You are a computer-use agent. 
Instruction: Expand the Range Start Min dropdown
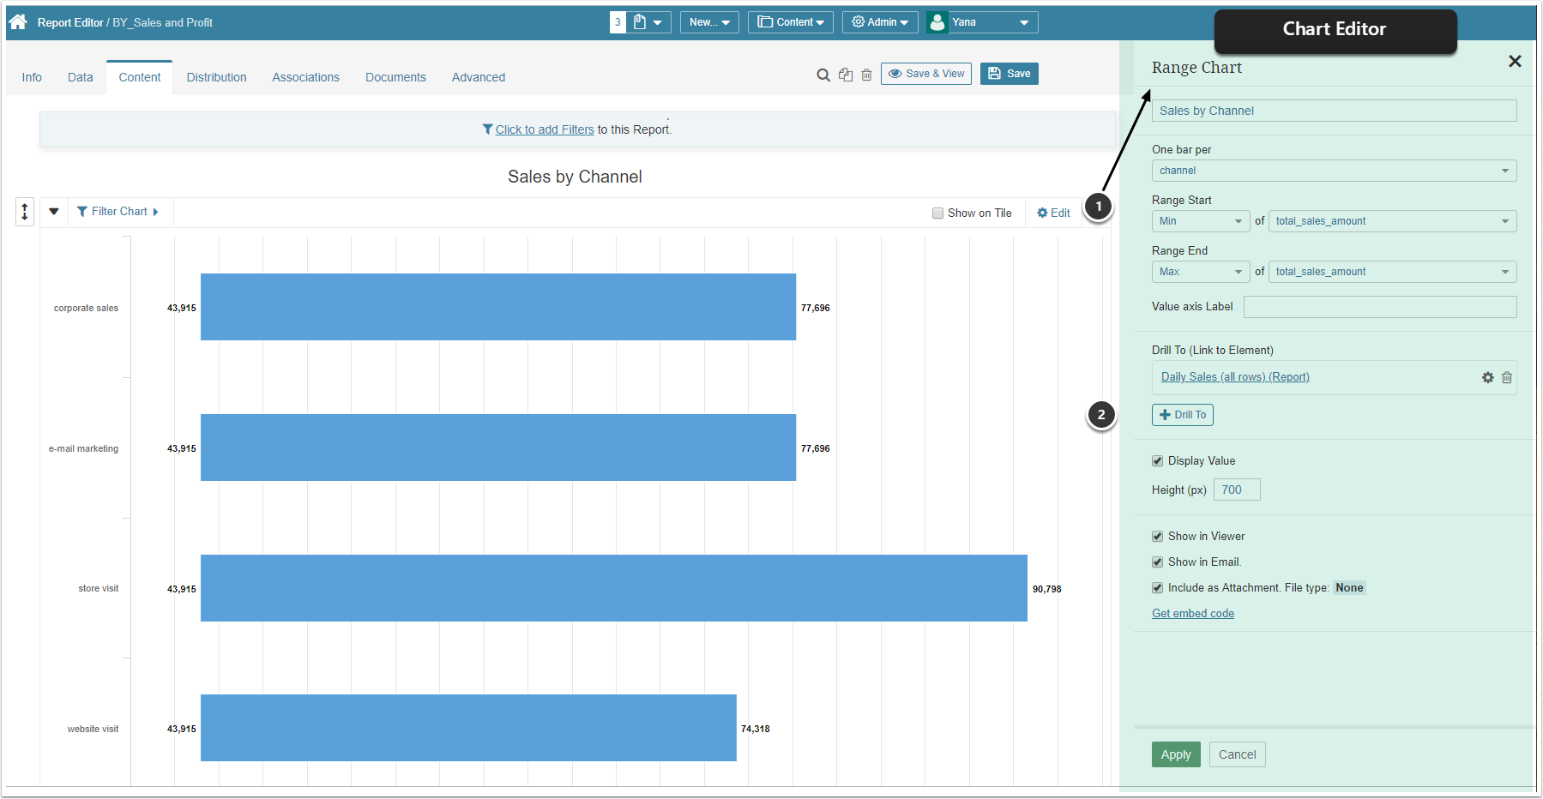(1200, 221)
